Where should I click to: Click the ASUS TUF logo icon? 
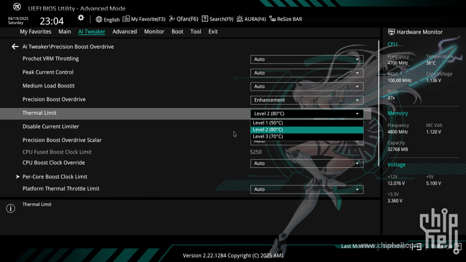click(17, 7)
